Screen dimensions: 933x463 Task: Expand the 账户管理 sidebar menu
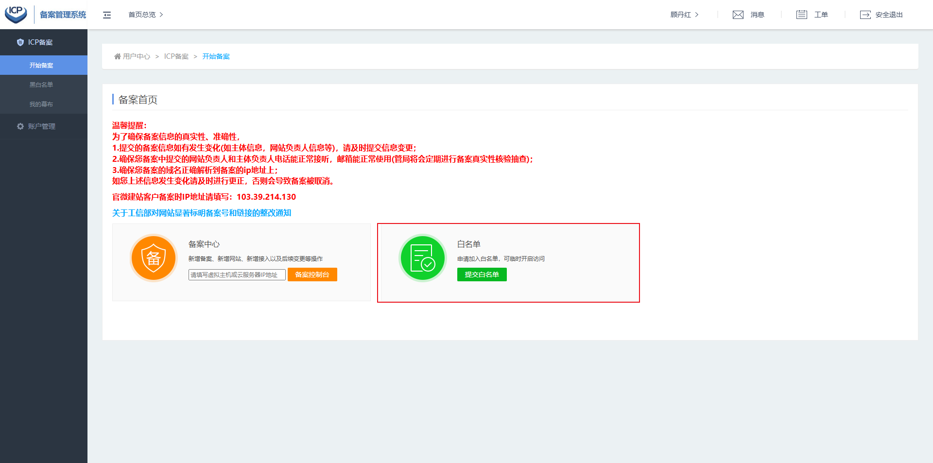coord(44,126)
